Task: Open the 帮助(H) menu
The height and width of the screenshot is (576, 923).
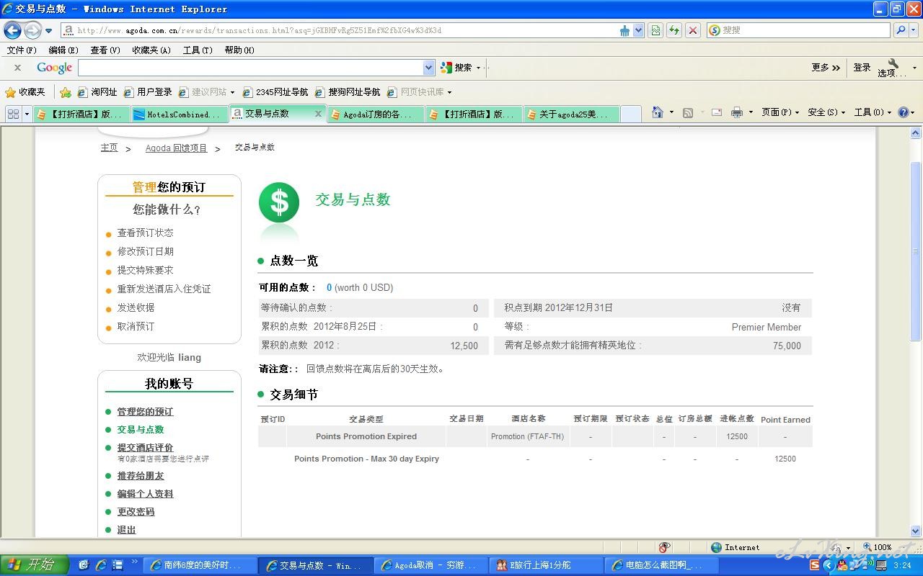Action: [239, 50]
